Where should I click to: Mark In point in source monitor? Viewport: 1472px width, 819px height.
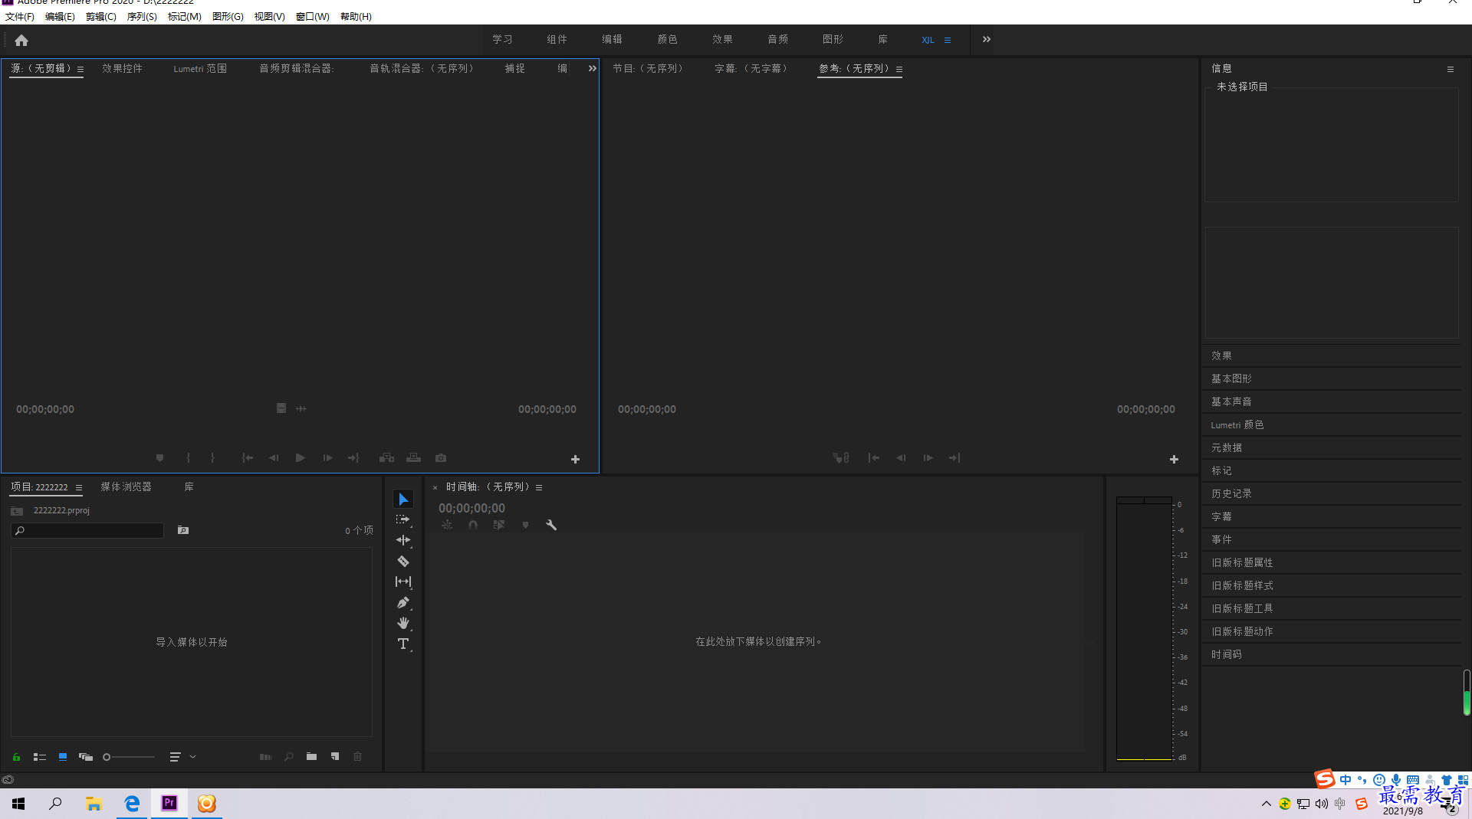tap(189, 458)
